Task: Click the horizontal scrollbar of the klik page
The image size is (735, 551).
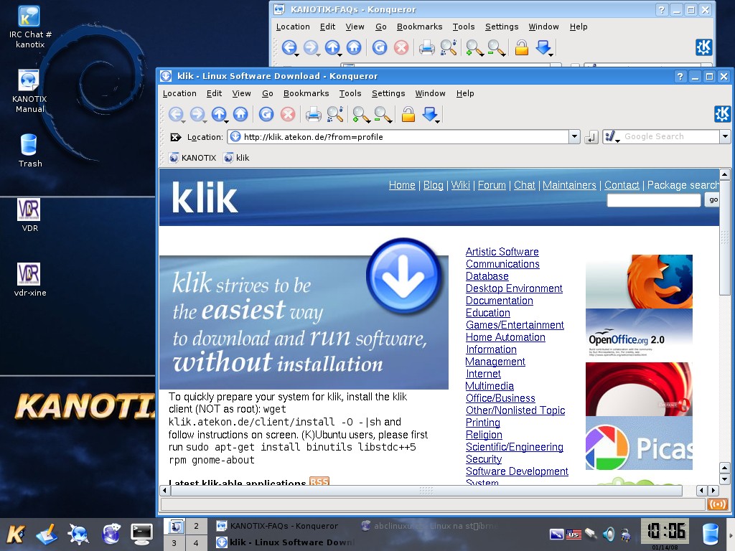Action: pyautogui.click(x=426, y=491)
